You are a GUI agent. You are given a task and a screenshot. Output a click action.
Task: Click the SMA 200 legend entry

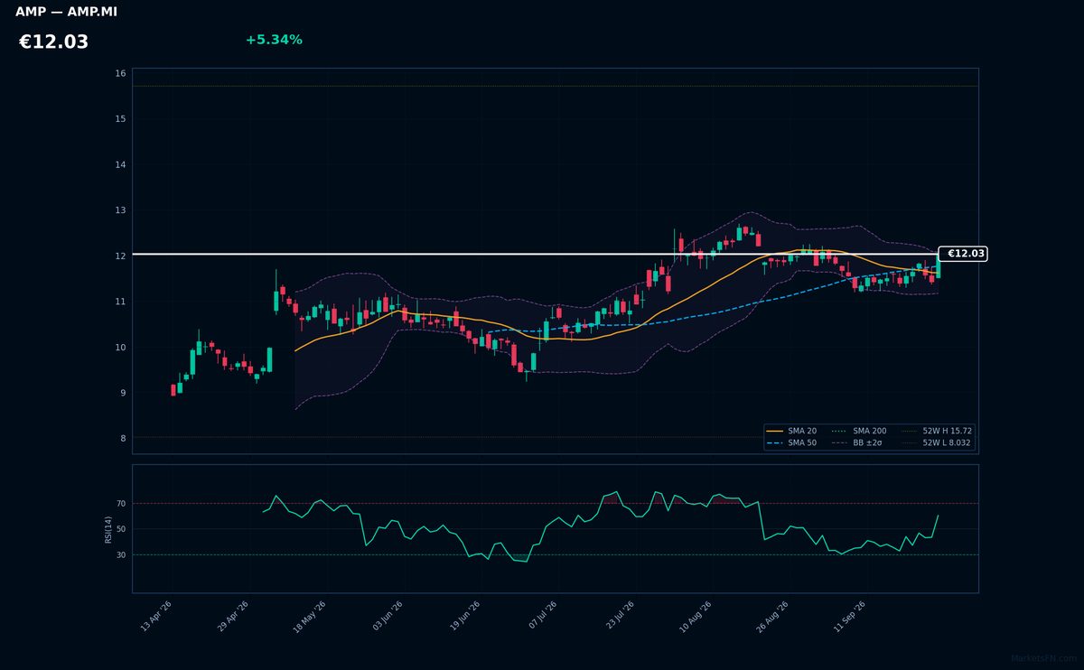859,431
